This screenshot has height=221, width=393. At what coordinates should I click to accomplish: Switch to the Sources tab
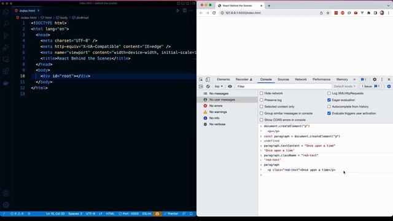[283, 79]
